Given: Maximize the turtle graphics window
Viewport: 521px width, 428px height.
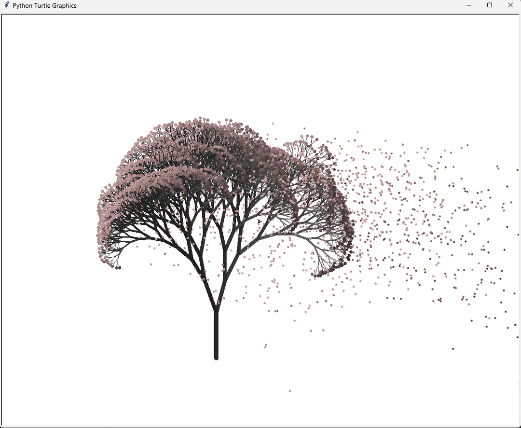Looking at the screenshot, I should pos(489,5).
